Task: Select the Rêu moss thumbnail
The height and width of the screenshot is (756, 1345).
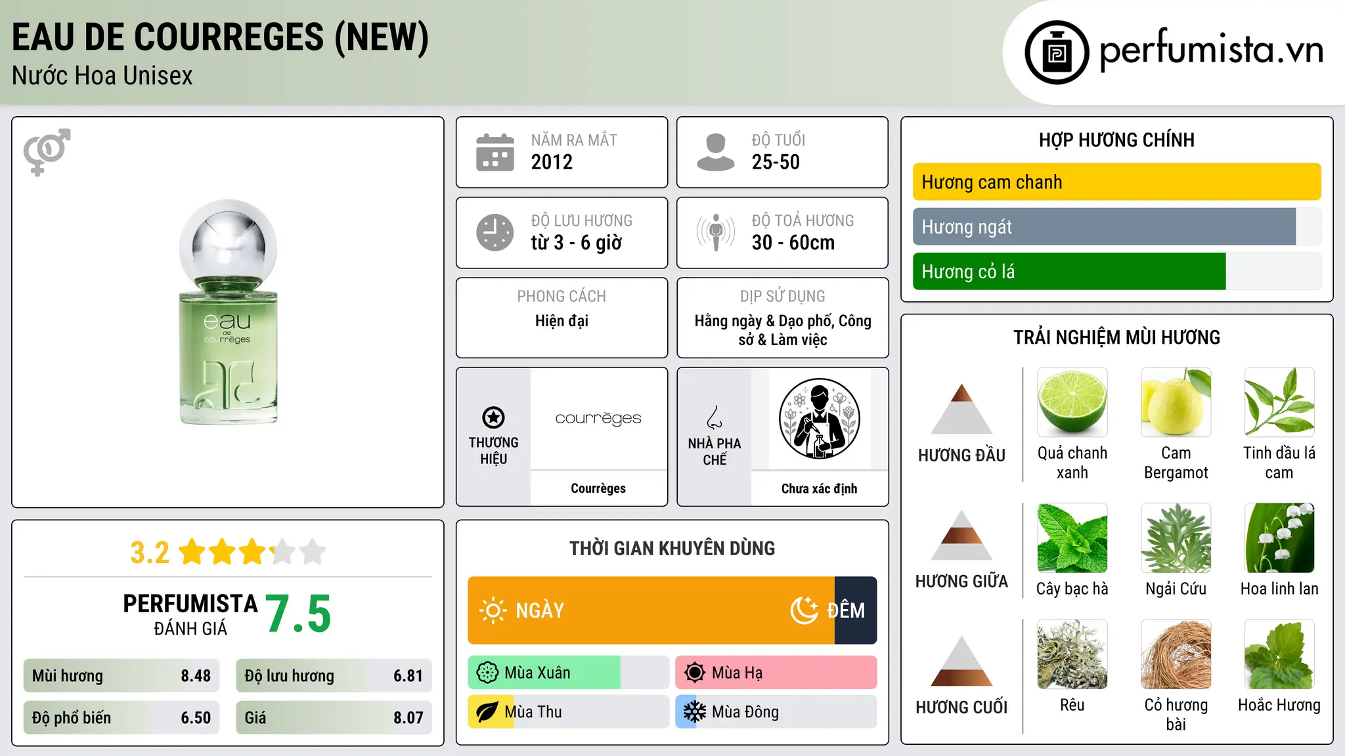Action: [x=1072, y=654]
